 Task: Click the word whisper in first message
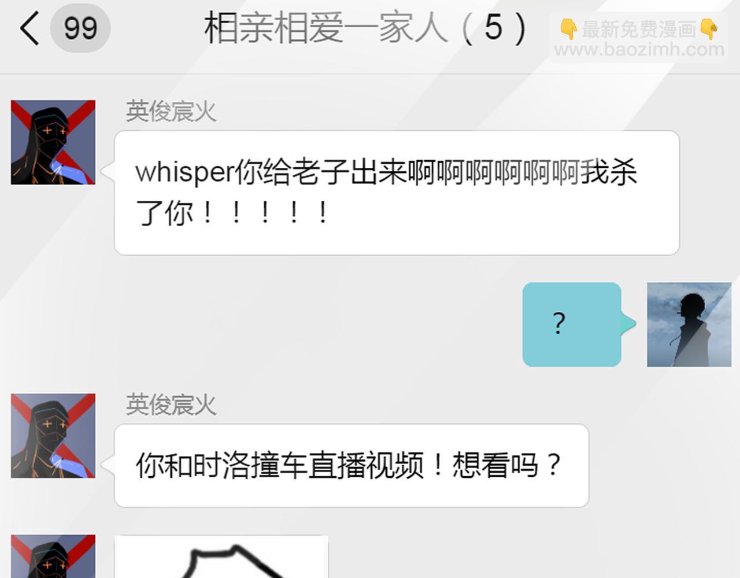point(184,172)
